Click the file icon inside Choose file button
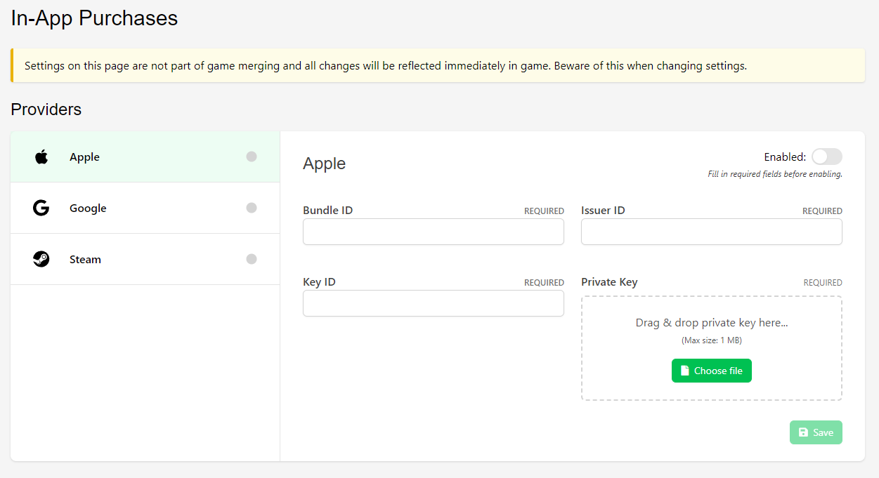Viewport: 879px width, 478px height. point(685,371)
